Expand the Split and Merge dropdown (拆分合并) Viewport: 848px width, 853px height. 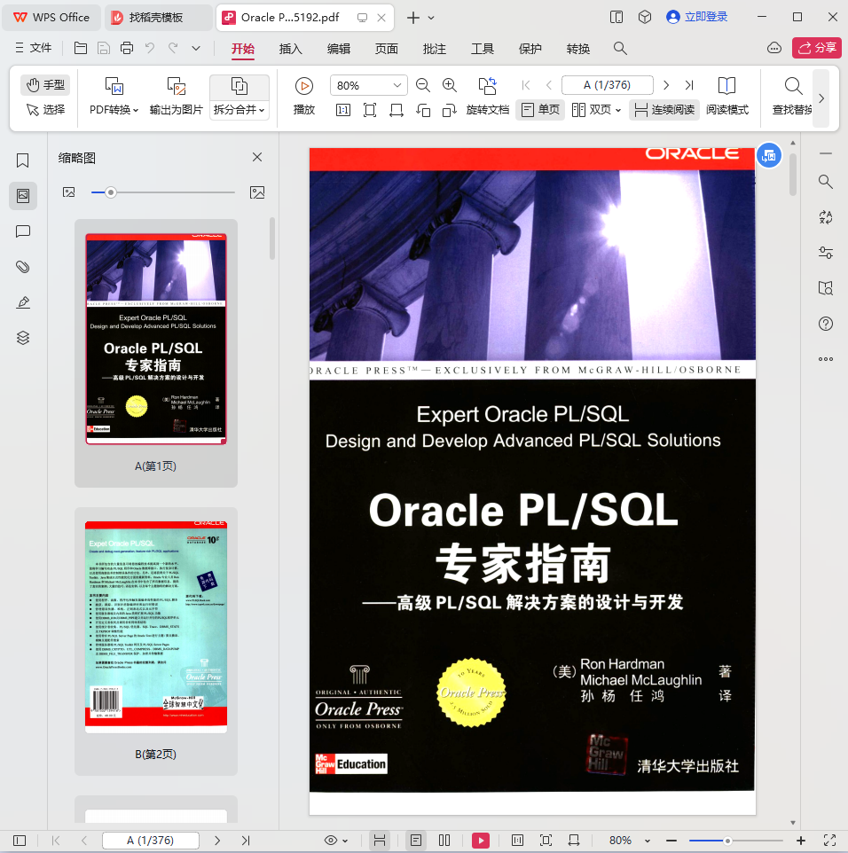pos(239,110)
